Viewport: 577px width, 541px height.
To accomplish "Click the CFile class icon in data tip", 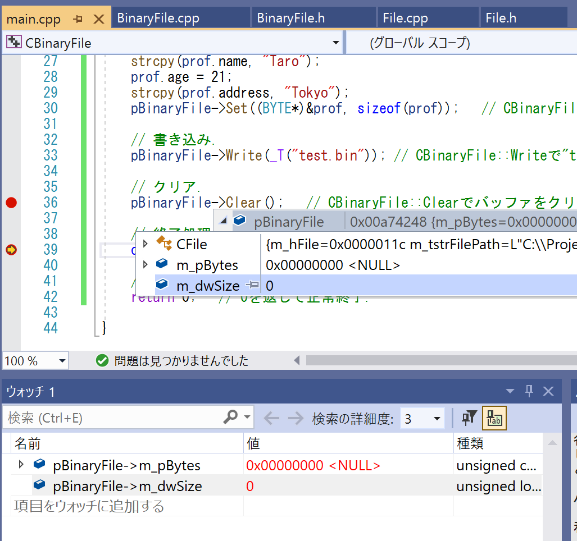I will click(x=163, y=243).
